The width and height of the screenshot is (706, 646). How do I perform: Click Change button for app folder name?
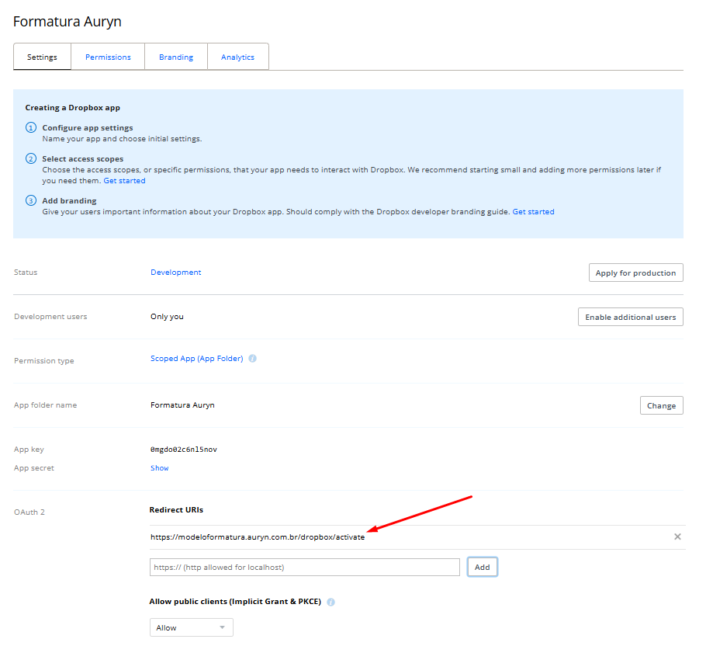click(x=662, y=405)
